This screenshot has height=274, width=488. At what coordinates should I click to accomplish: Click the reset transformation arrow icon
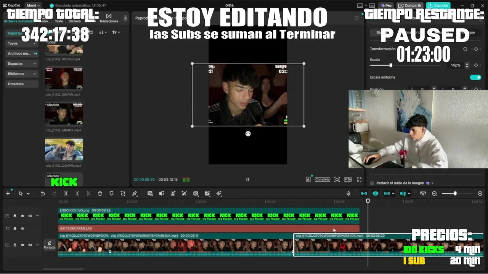pyautogui.click(x=465, y=49)
